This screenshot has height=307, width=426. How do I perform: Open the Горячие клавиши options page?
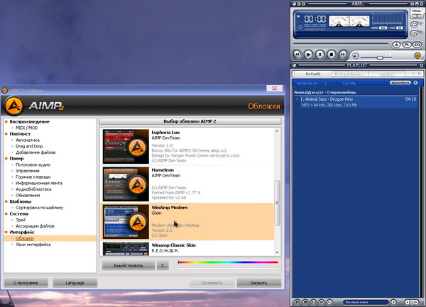pos(33,177)
